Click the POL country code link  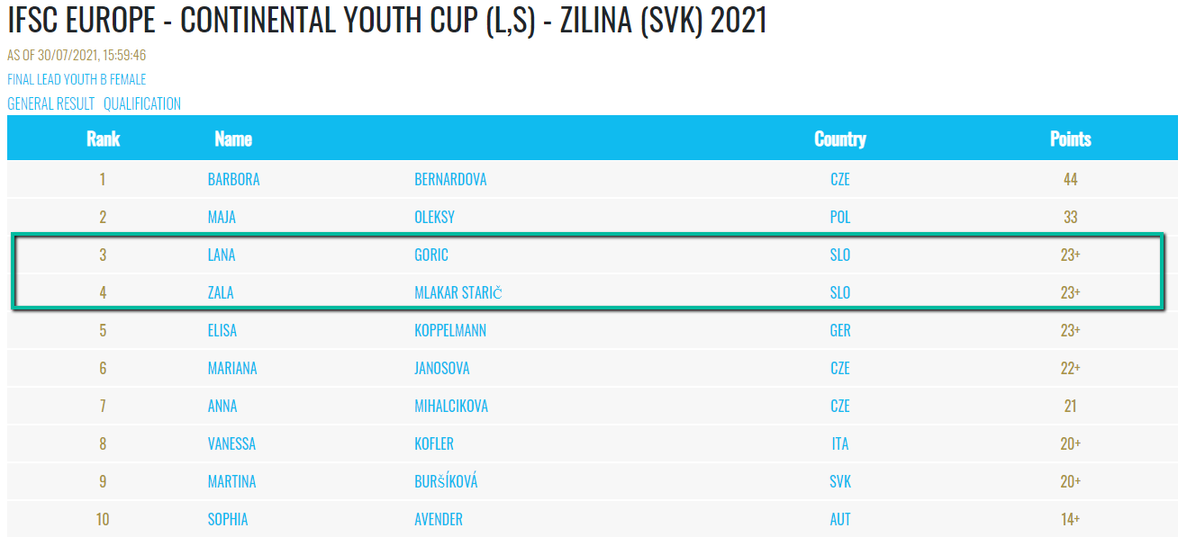click(840, 217)
